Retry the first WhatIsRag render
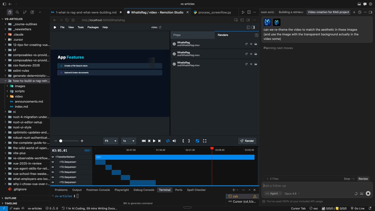The width and height of the screenshot is (375, 211). coord(246,44)
